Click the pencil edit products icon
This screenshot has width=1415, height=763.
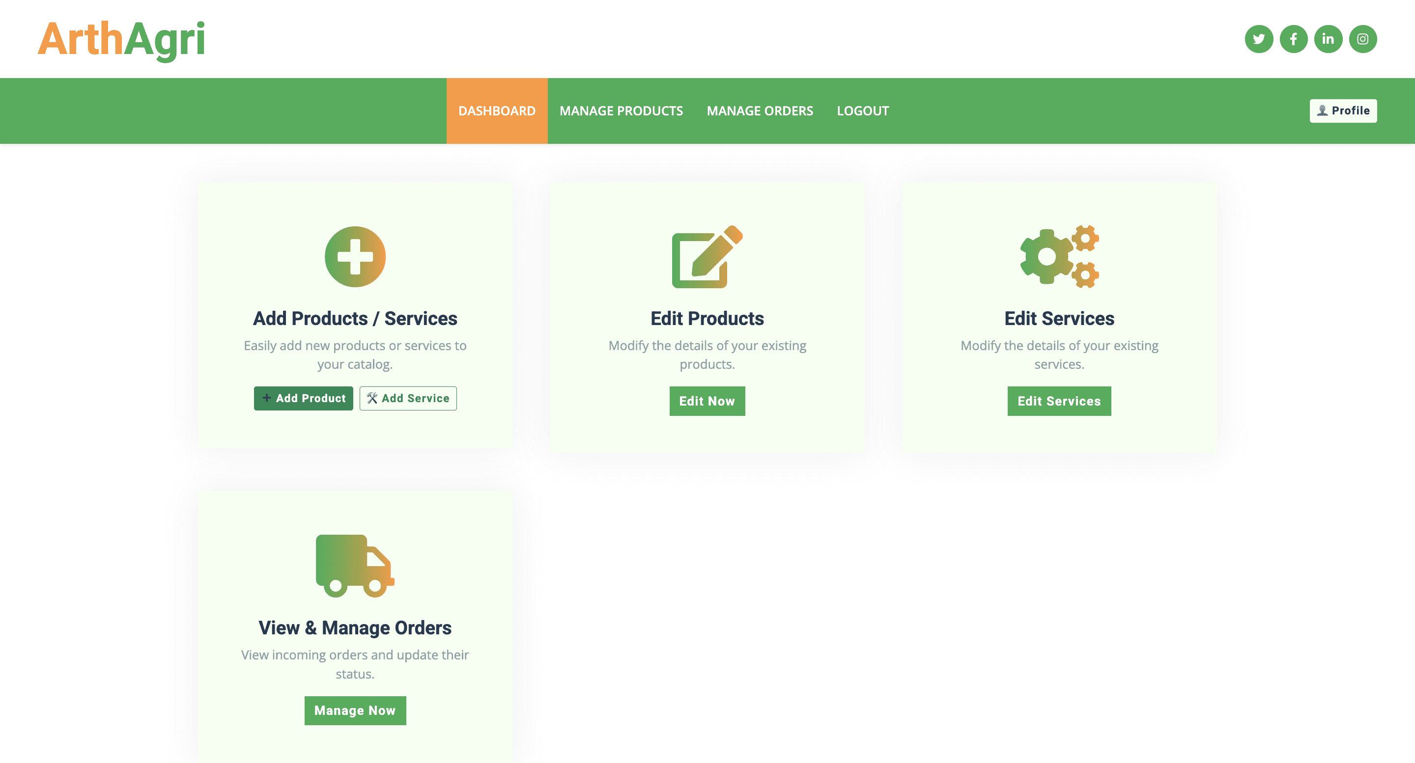pos(707,256)
